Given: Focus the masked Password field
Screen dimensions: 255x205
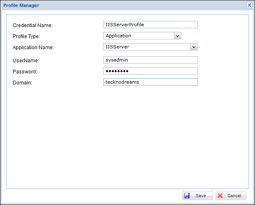Looking at the screenshot, I should 151,71.
